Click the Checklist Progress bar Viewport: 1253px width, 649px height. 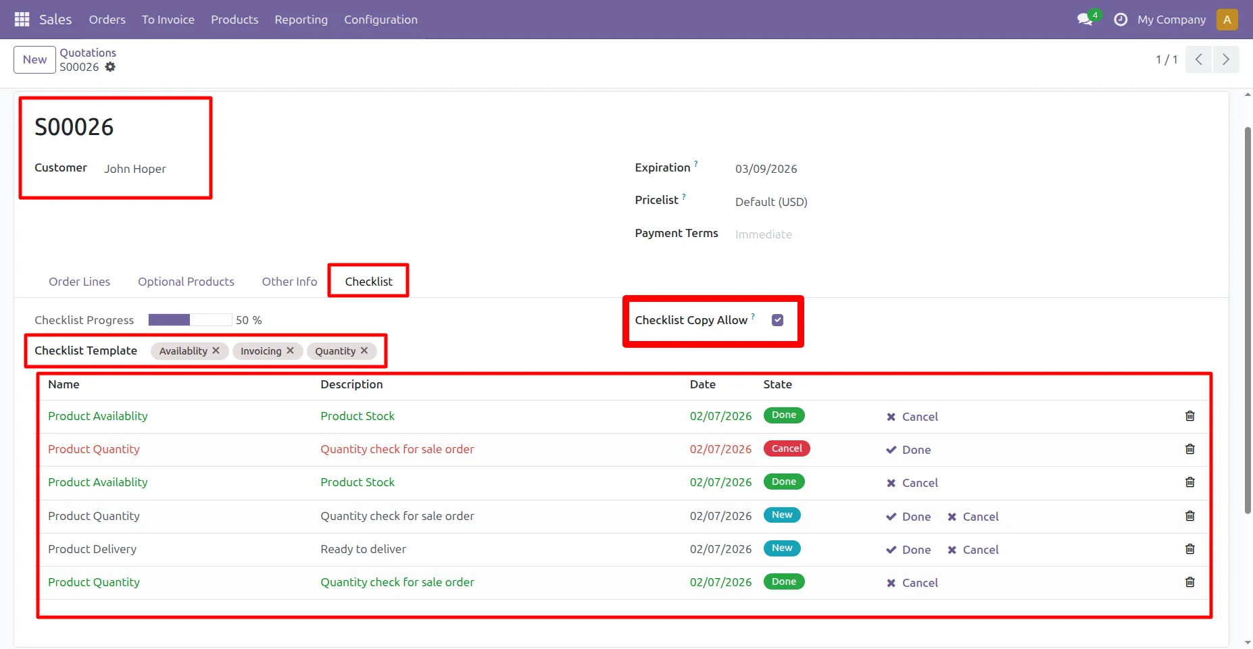pyautogui.click(x=190, y=320)
